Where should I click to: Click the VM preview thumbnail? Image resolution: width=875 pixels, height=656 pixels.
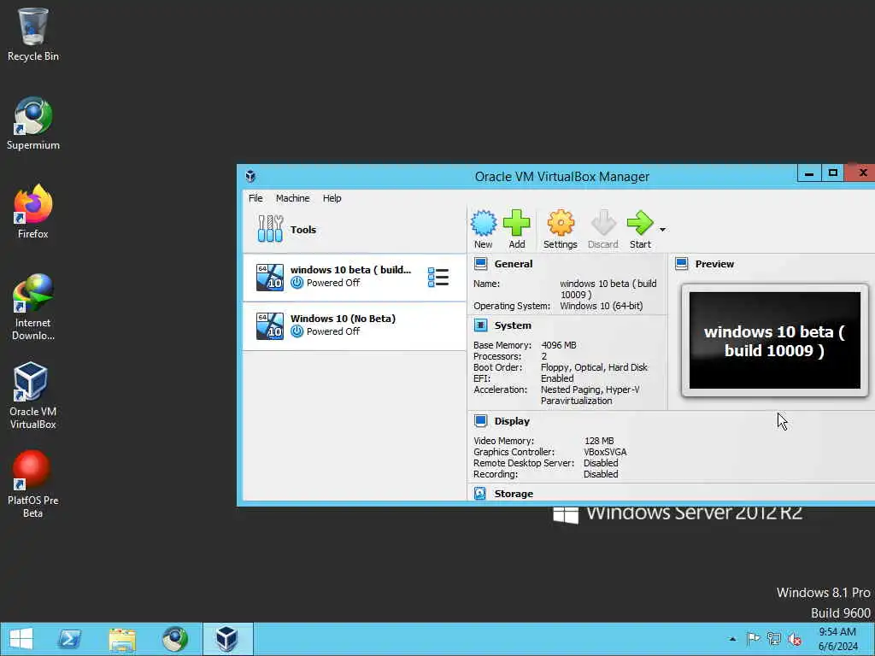(x=774, y=340)
